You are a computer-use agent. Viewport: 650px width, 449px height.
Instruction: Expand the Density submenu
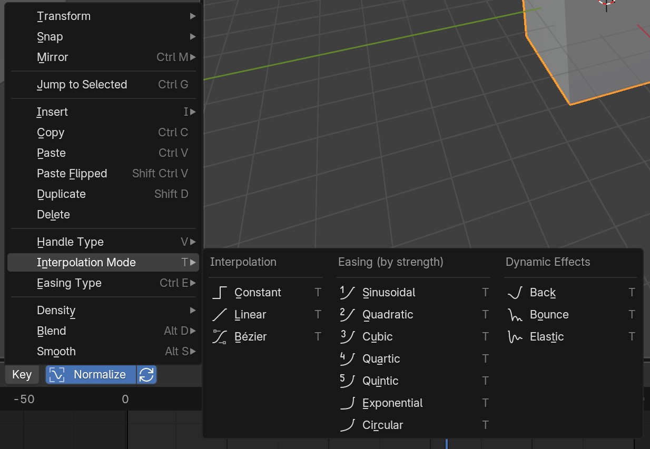click(x=103, y=311)
